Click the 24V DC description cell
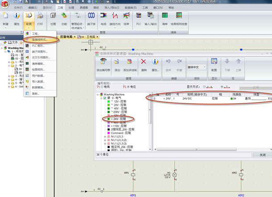This screenshot has height=197, width=272. click(x=187, y=98)
